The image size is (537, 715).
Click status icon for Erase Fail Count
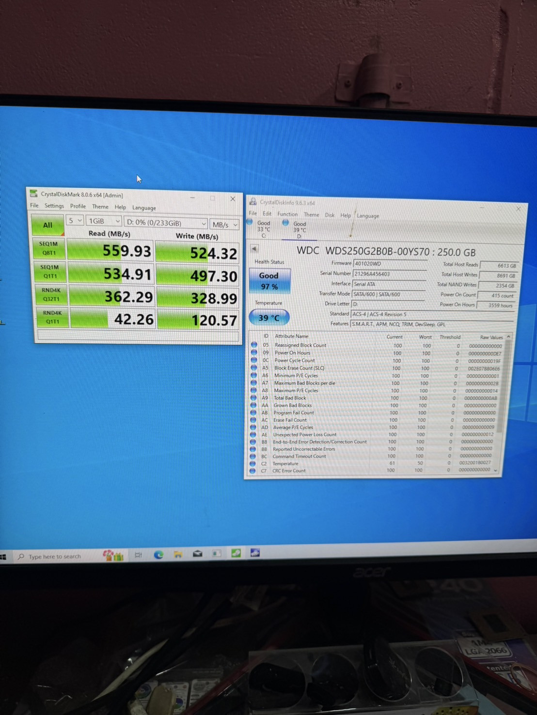pos(253,420)
